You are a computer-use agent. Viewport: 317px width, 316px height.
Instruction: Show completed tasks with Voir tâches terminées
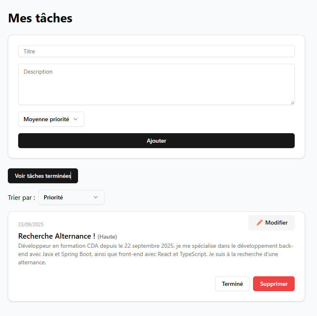click(43, 176)
